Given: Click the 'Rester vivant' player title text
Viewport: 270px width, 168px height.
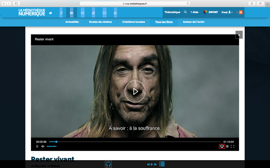Looking at the screenshot, I should [x=44, y=39].
